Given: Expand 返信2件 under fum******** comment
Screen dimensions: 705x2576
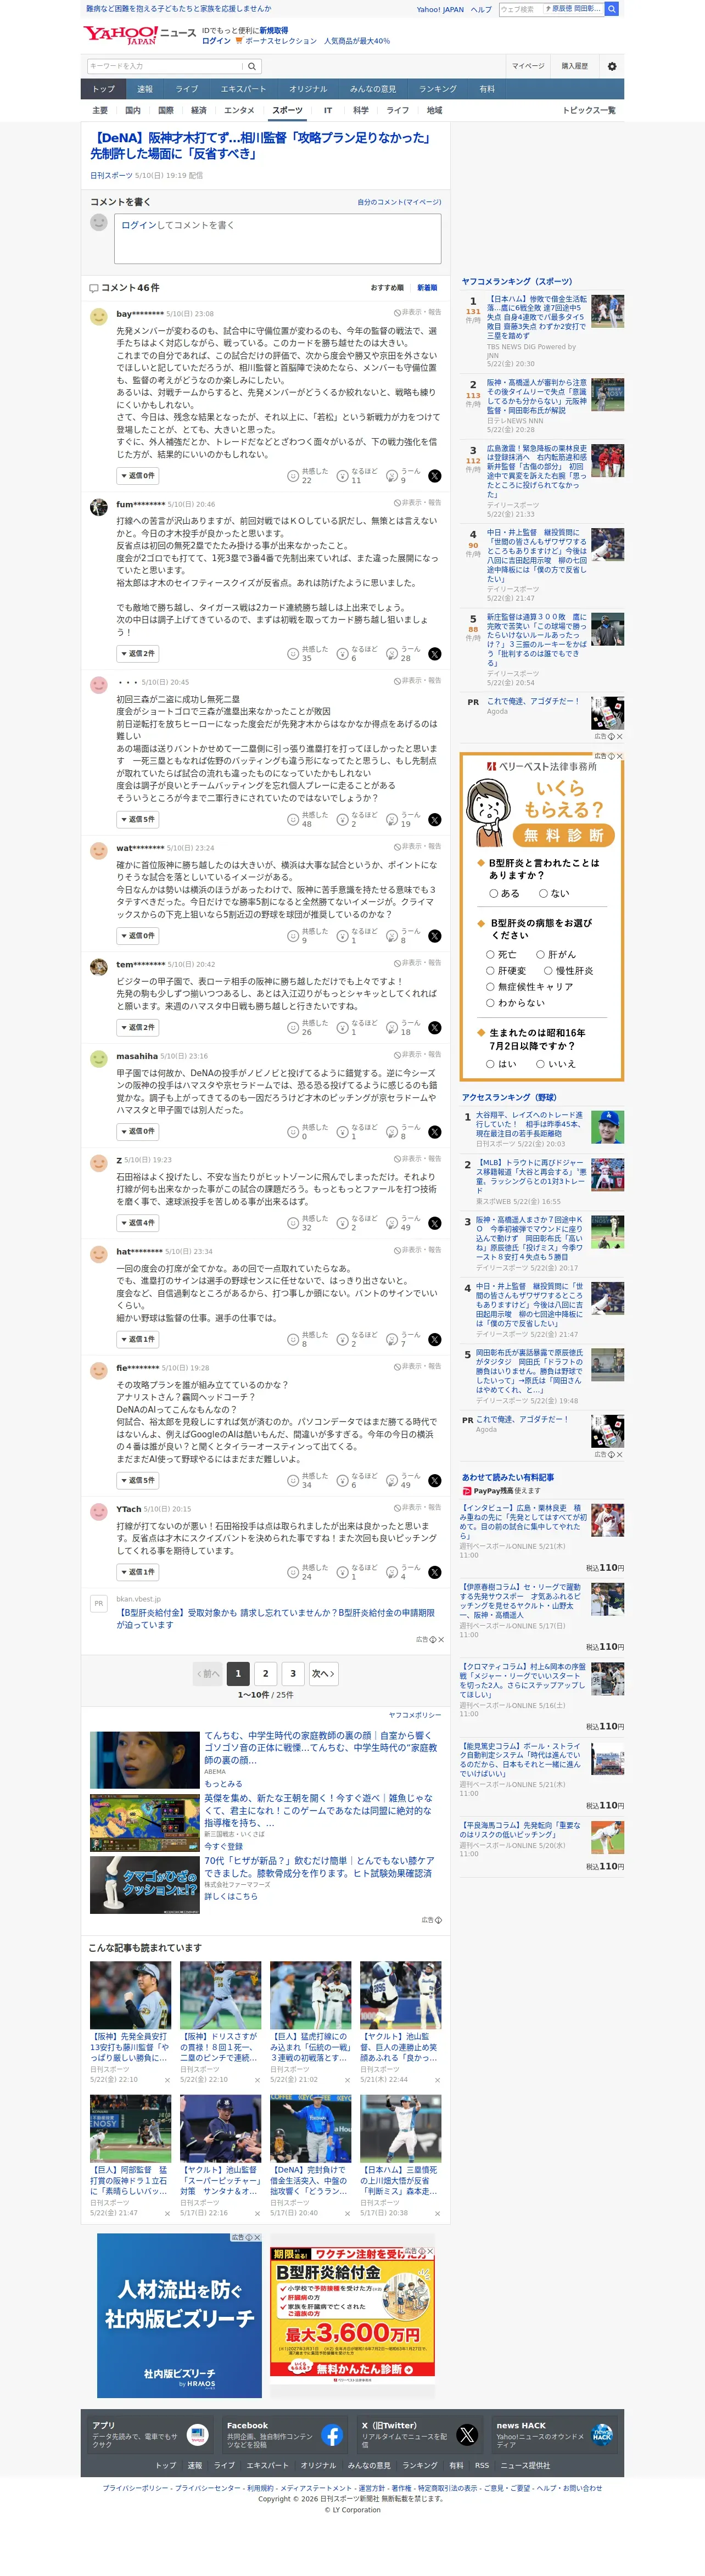Looking at the screenshot, I should [x=138, y=654].
